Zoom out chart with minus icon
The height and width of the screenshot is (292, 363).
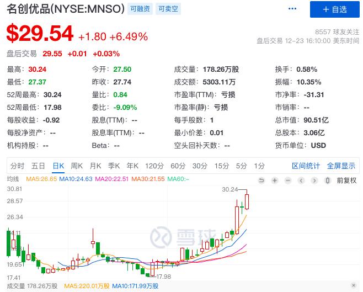(288, 180)
